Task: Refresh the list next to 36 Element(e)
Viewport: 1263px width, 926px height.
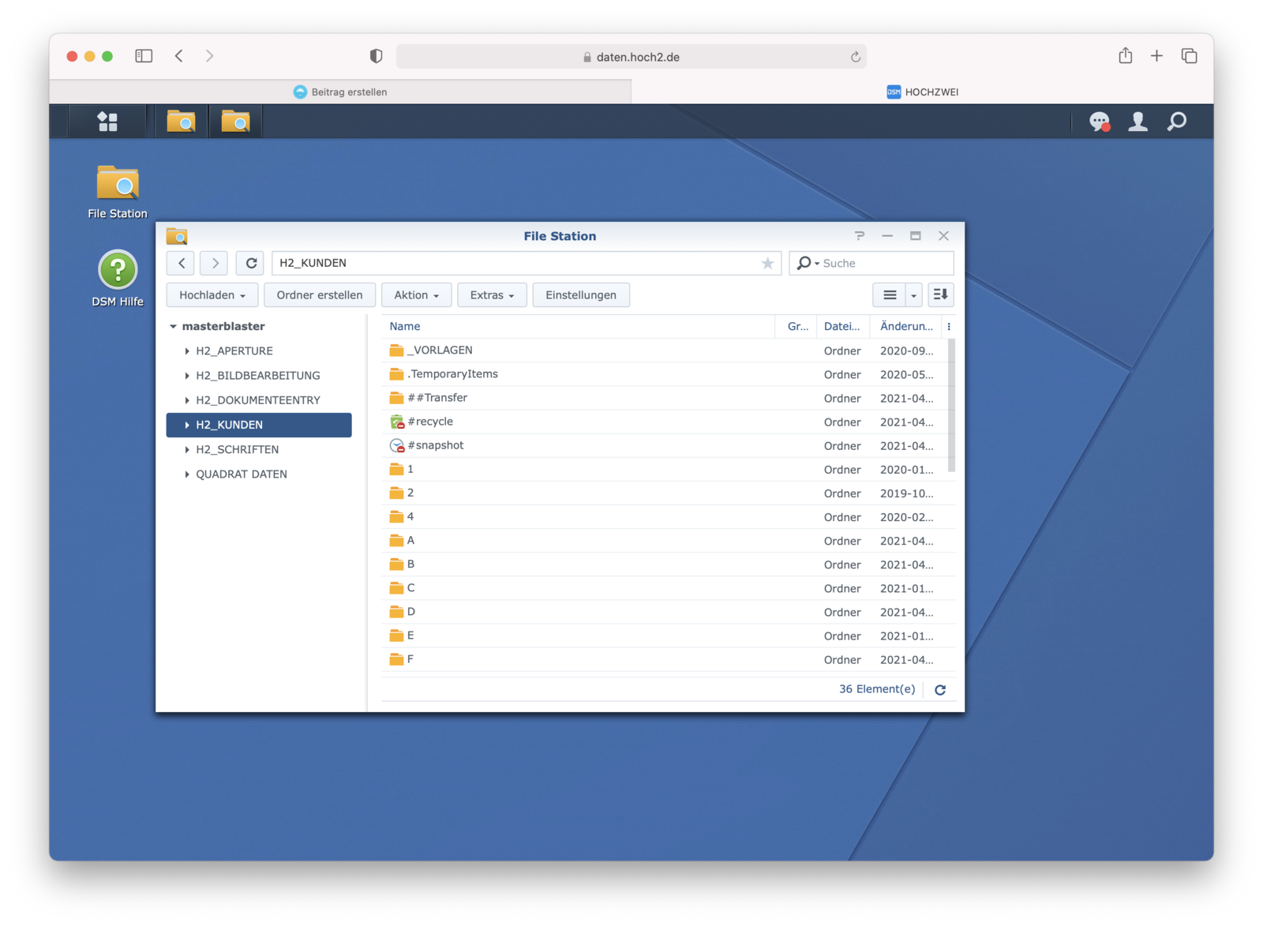Action: pos(940,690)
